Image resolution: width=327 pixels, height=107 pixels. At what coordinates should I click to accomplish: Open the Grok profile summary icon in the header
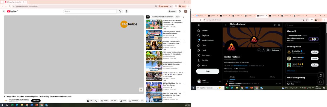(274, 25)
